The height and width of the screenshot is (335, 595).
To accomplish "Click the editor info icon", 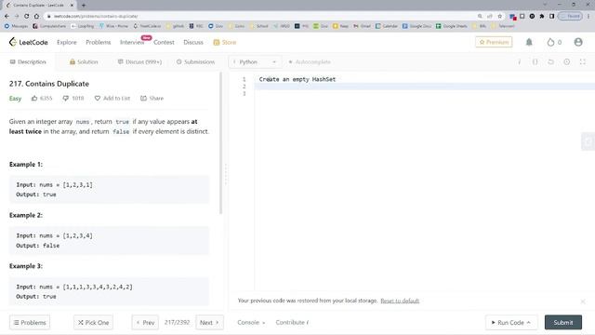I will (x=519, y=62).
